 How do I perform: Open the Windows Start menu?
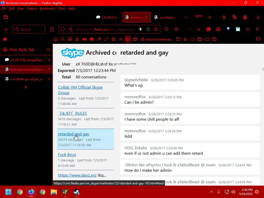(8, 192)
